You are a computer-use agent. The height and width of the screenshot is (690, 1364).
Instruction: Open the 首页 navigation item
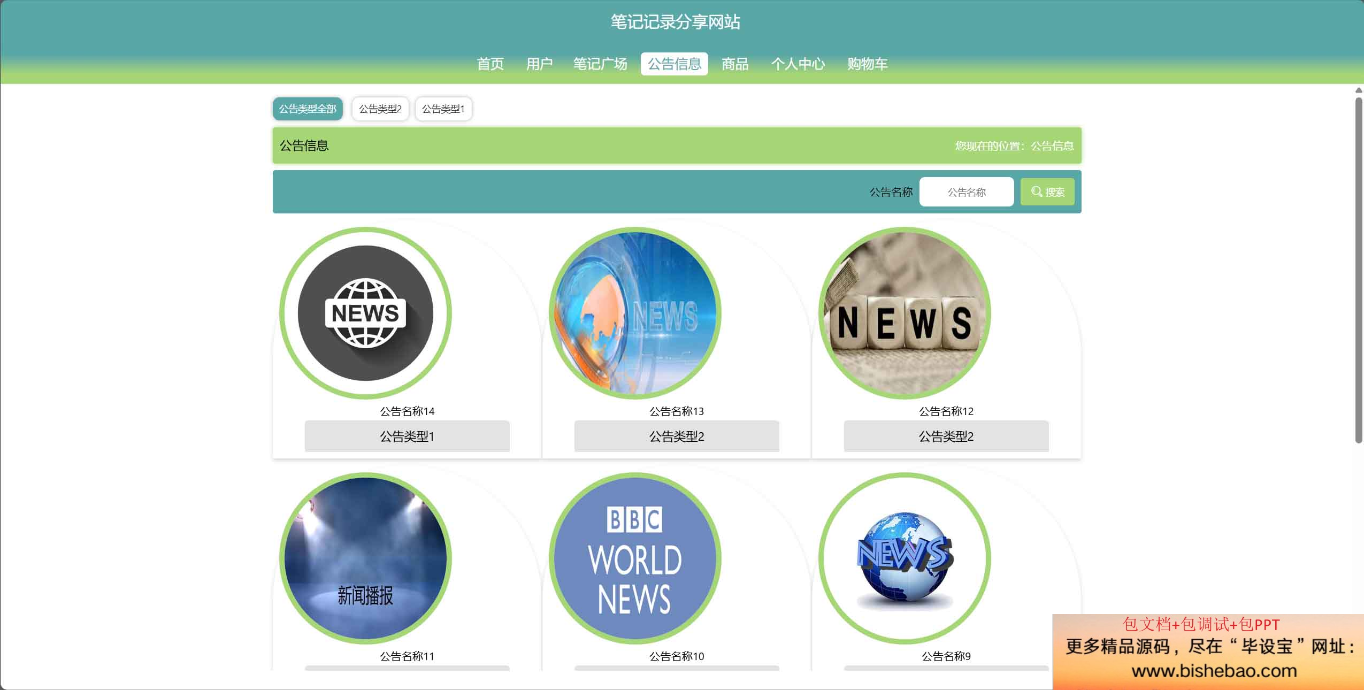[490, 64]
